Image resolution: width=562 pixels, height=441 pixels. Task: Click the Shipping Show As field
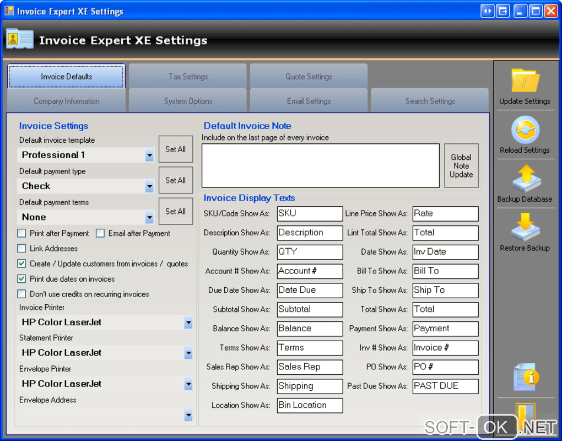pos(310,386)
